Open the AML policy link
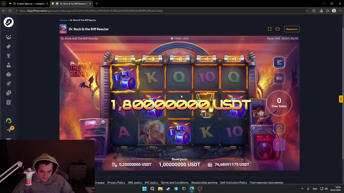The width and height of the screenshot is (344, 193). pyautogui.click(x=135, y=183)
